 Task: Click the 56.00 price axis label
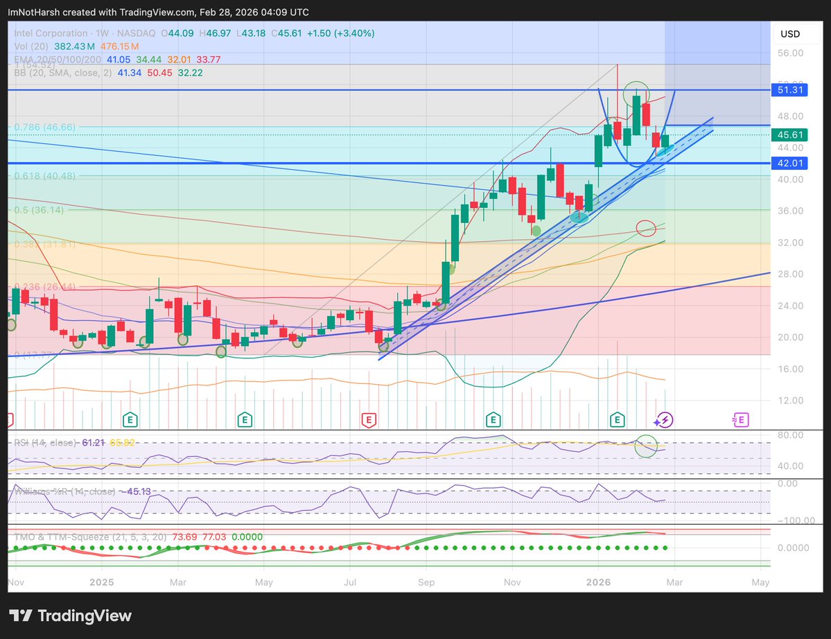790,53
